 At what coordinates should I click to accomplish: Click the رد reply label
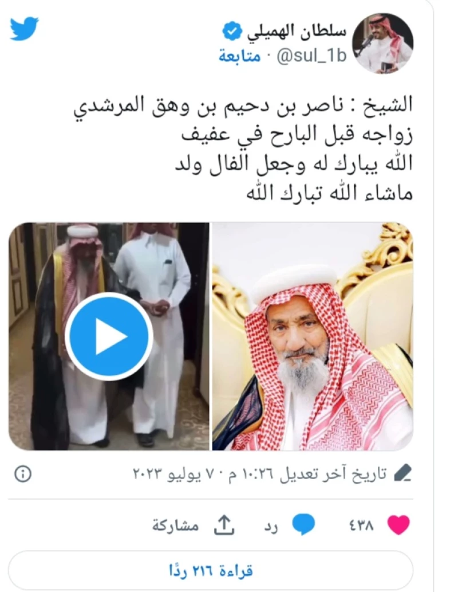pyautogui.click(x=271, y=526)
